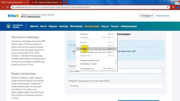Click the video link Сілтеме input field
The height and width of the screenshot is (101, 180).
click(116, 71)
